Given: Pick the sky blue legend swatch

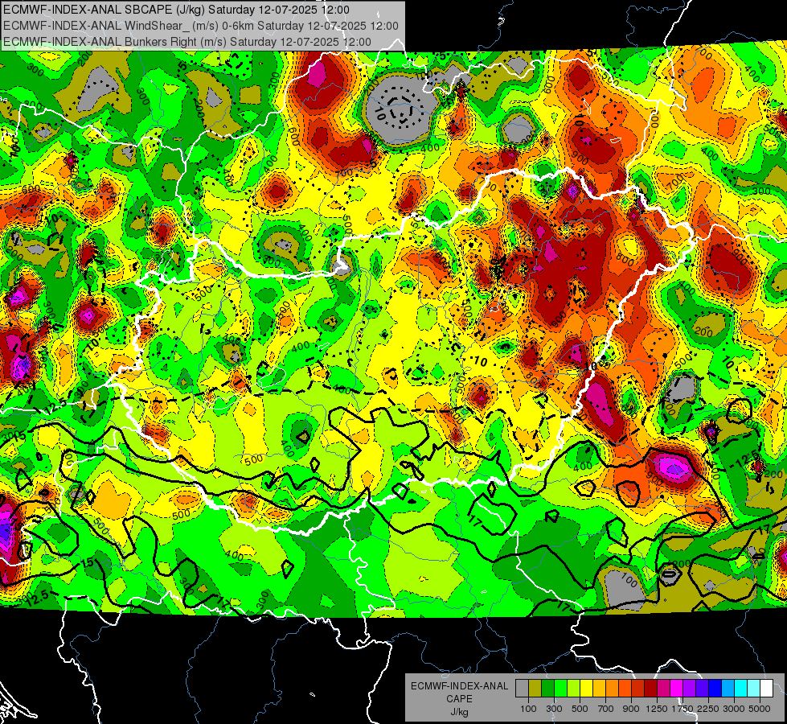Looking at the screenshot, I should pyautogui.click(x=728, y=689).
